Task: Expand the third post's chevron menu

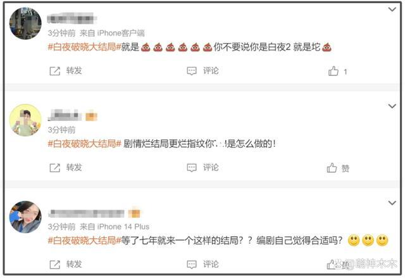Action: [x=392, y=203]
